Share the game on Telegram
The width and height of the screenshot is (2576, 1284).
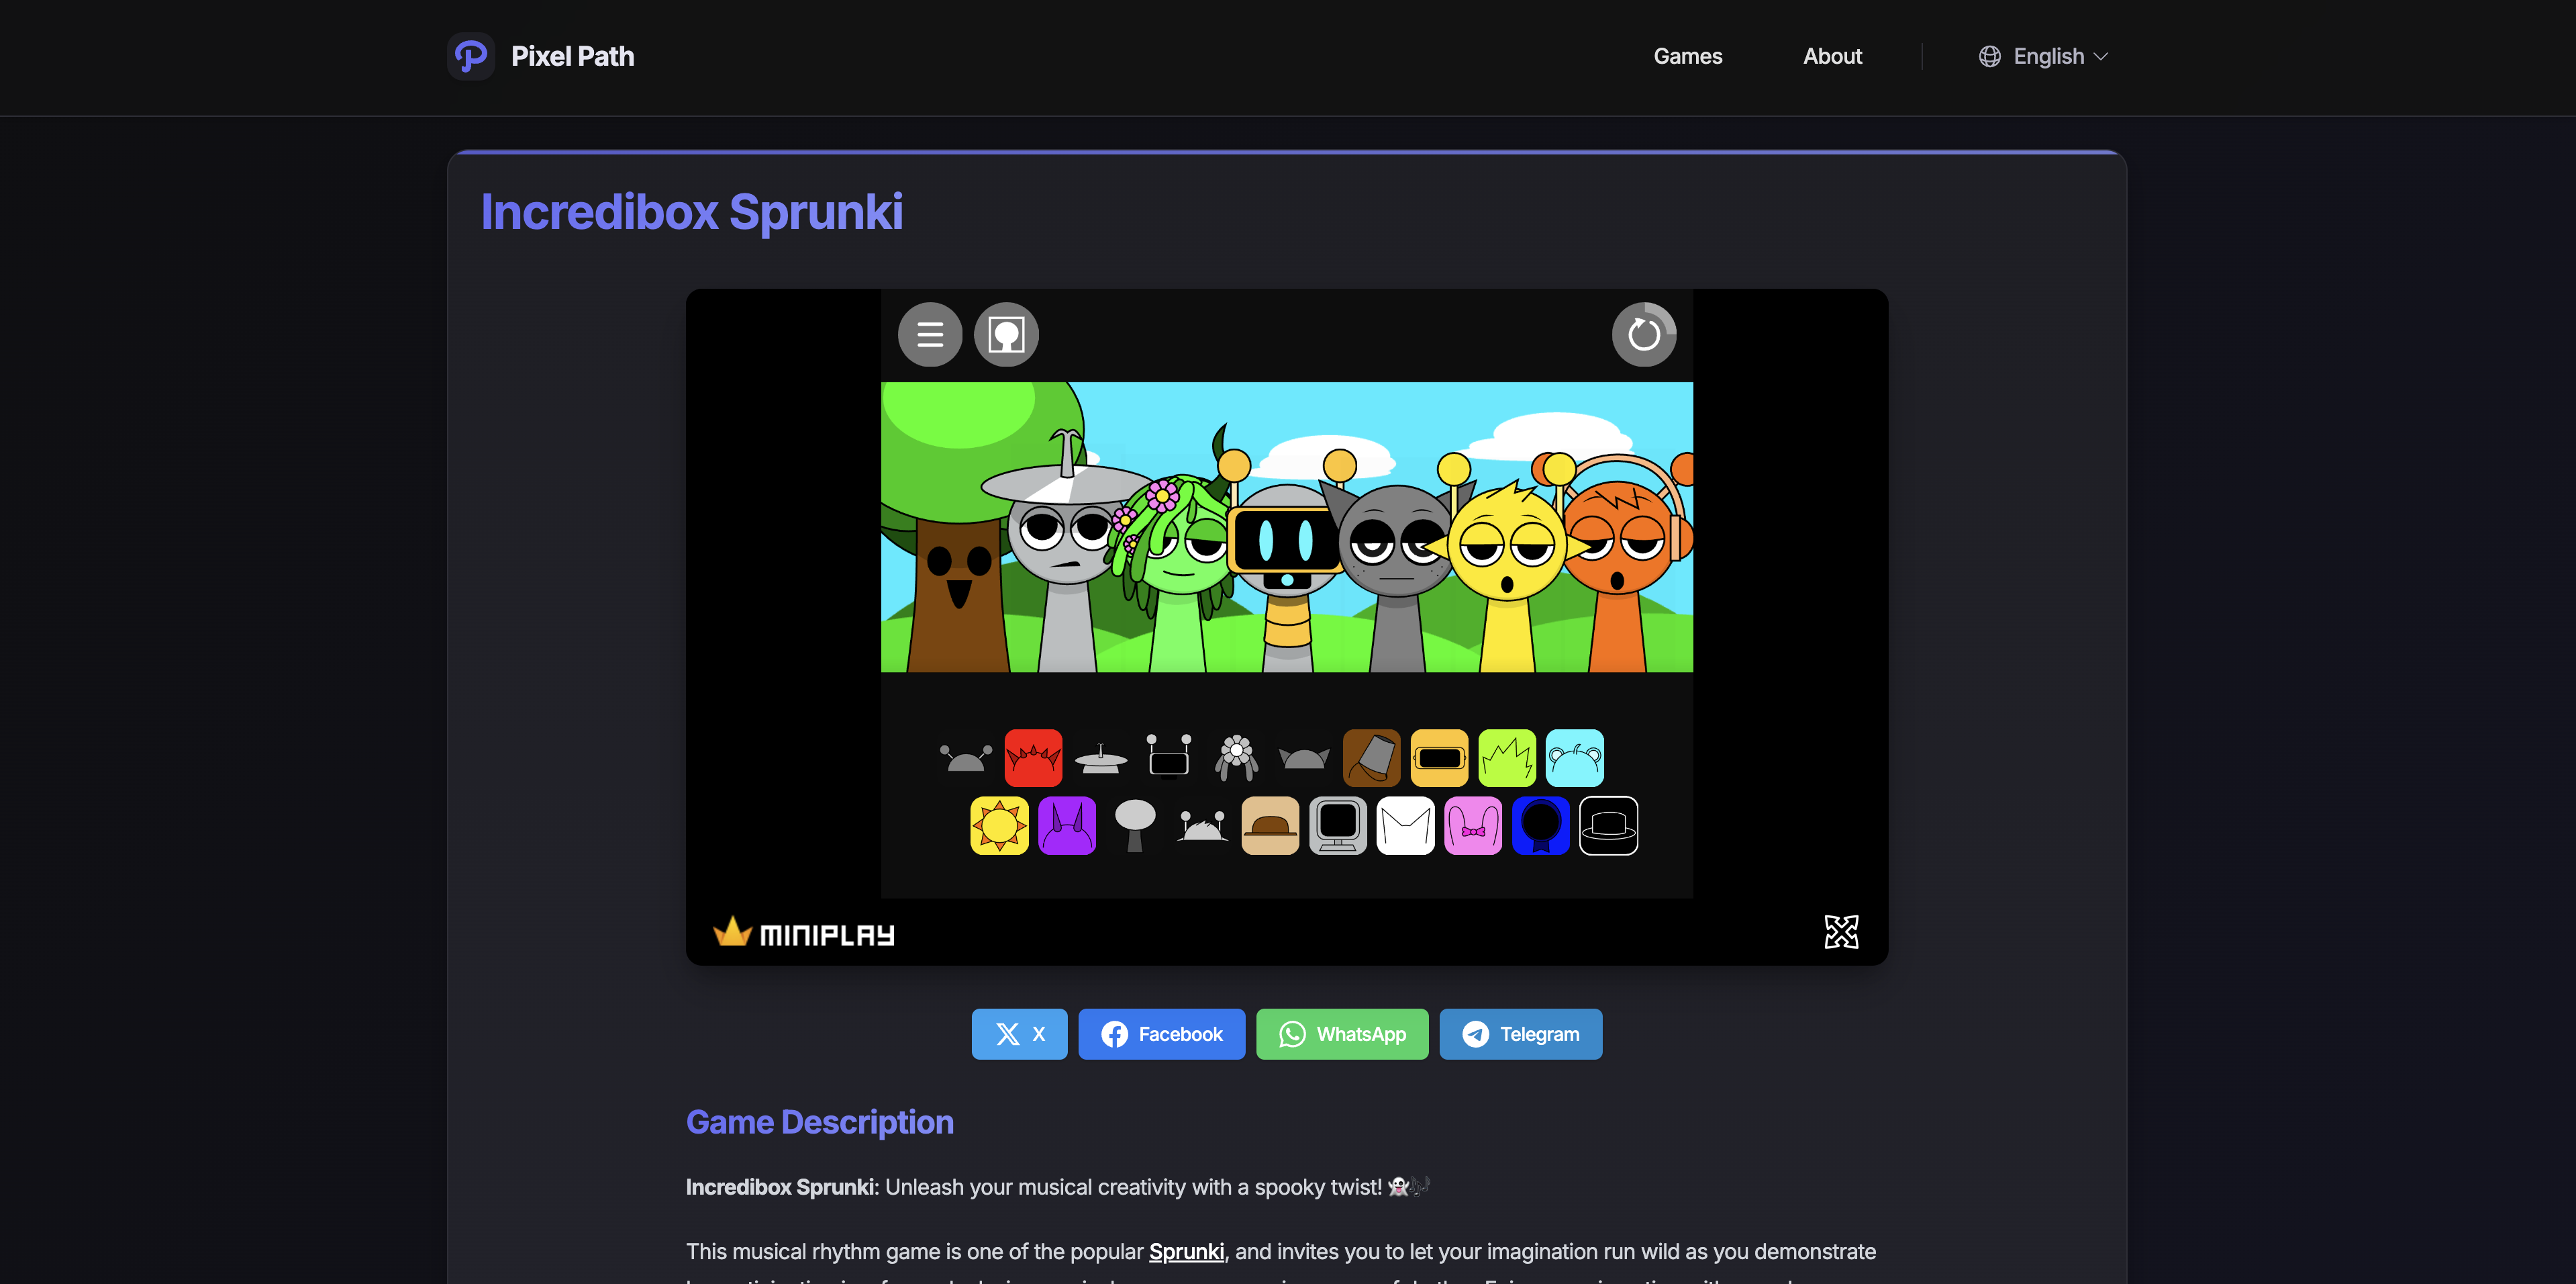(1521, 1034)
